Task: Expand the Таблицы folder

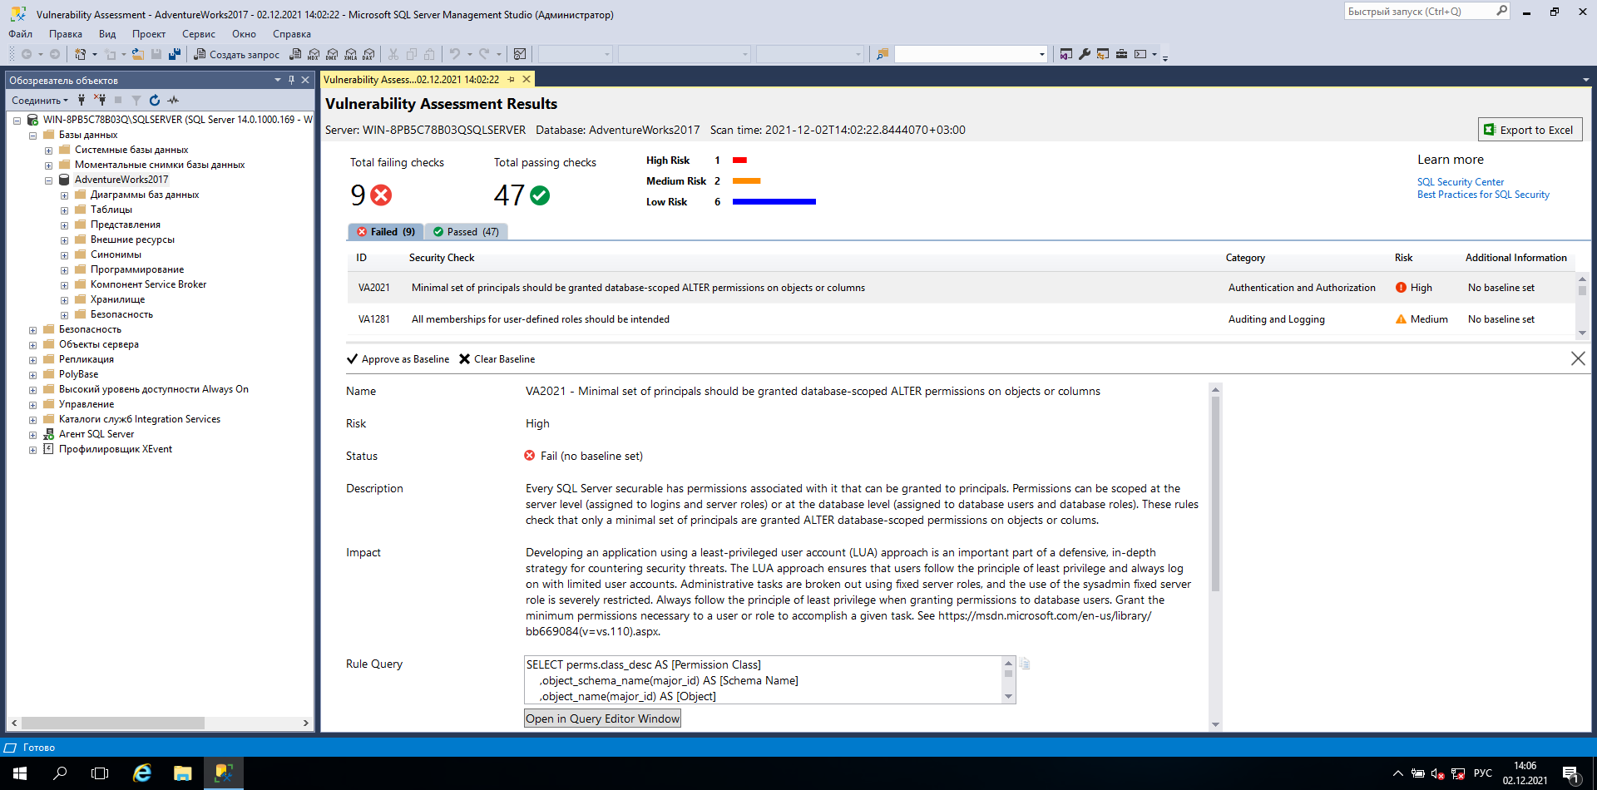Action: pyautogui.click(x=64, y=210)
